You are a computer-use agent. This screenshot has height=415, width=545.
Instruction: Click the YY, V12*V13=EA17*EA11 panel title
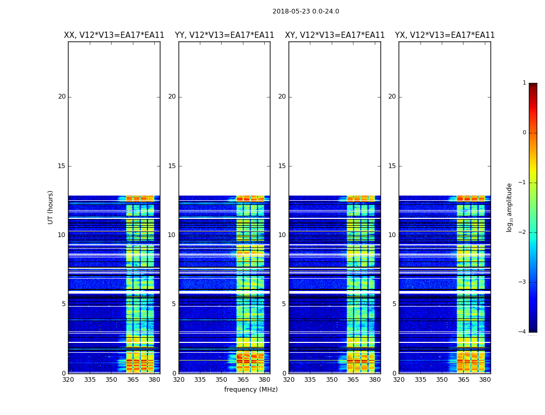[x=225, y=35]
